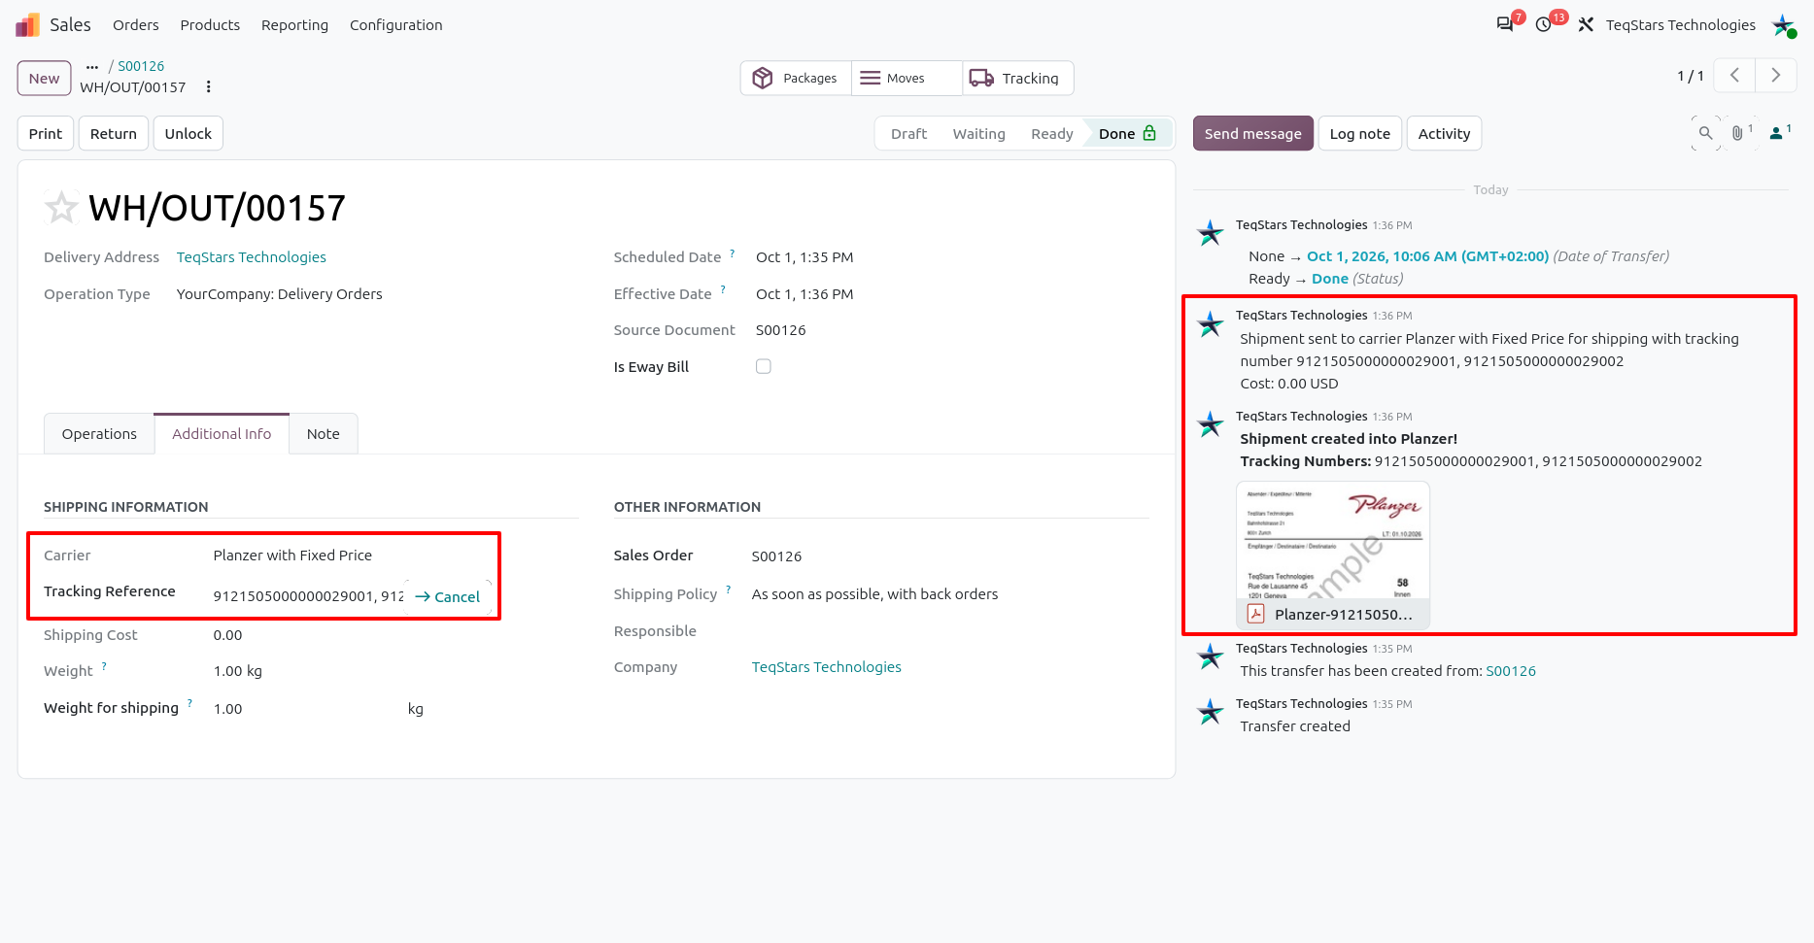Open the record actions kebab menu
The width and height of the screenshot is (1814, 943).
(208, 87)
